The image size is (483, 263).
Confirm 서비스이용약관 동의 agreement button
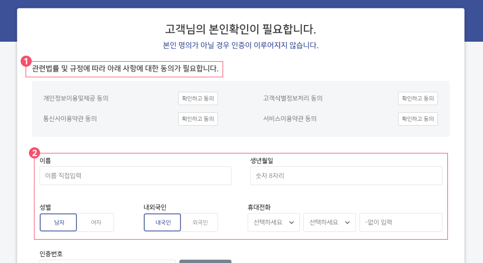point(418,119)
